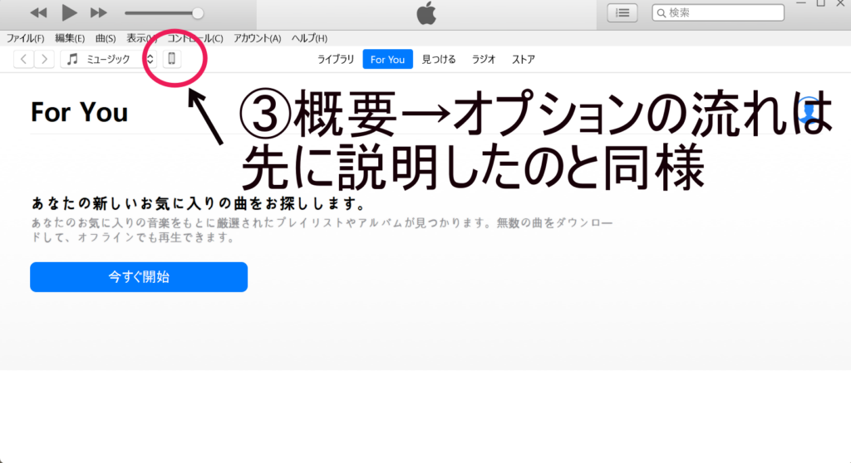The image size is (851, 463).
Task: Open the コントロール(C) menu
Action: coord(194,38)
